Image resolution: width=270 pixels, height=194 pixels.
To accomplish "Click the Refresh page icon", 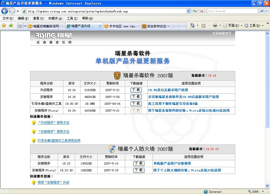I will tap(195, 11).
